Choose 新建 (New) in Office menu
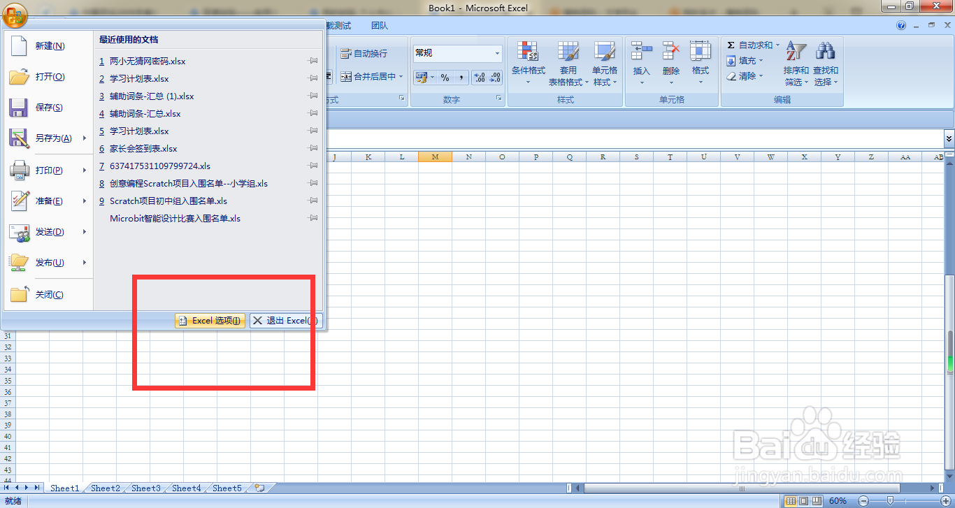 (x=48, y=46)
